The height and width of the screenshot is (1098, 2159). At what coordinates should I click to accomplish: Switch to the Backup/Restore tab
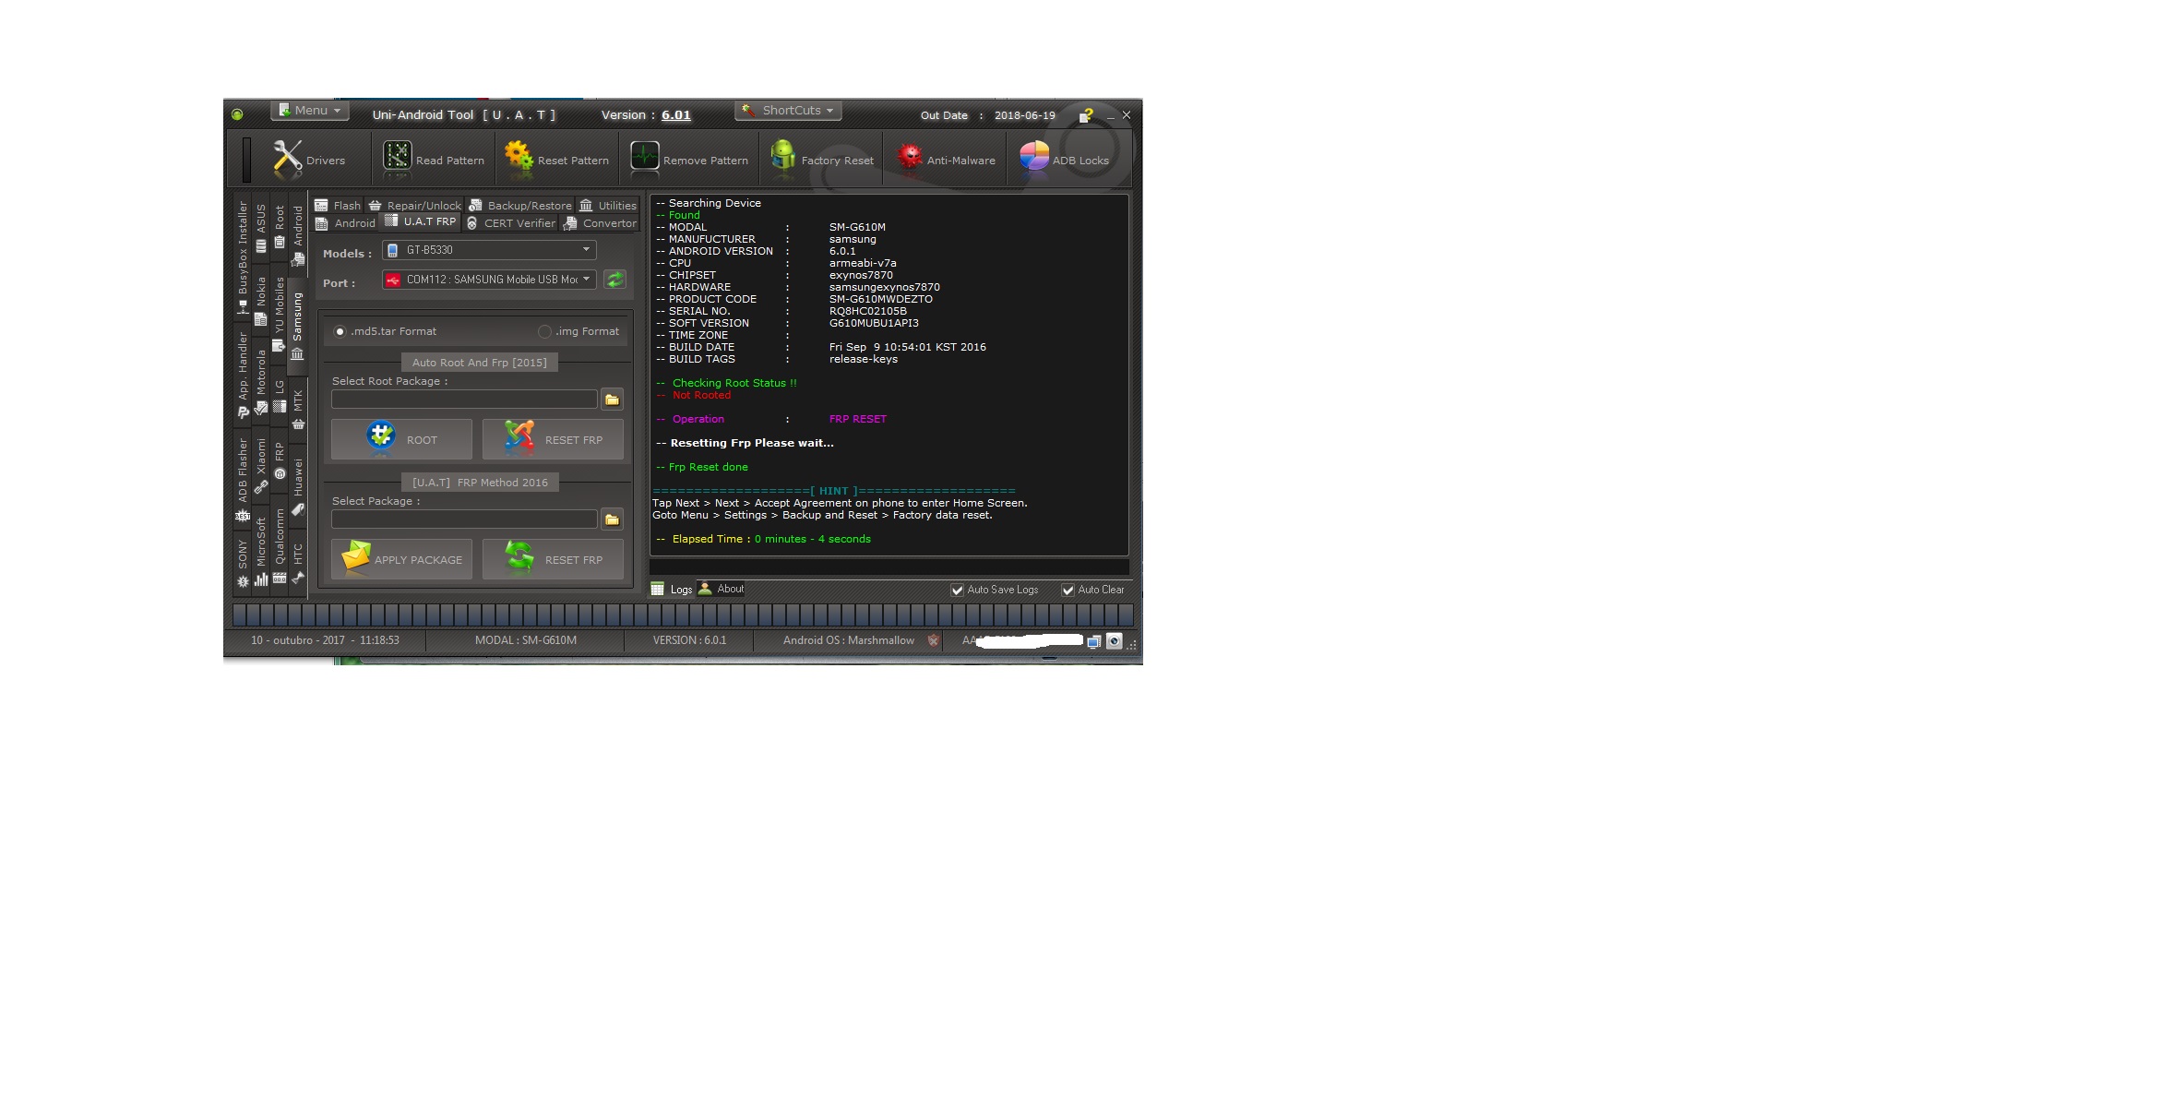[520, 205]
